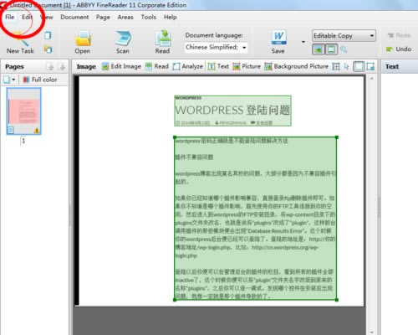418x335 pixels.
Task: Open the Edit menu
Action: tap(27, 17)
